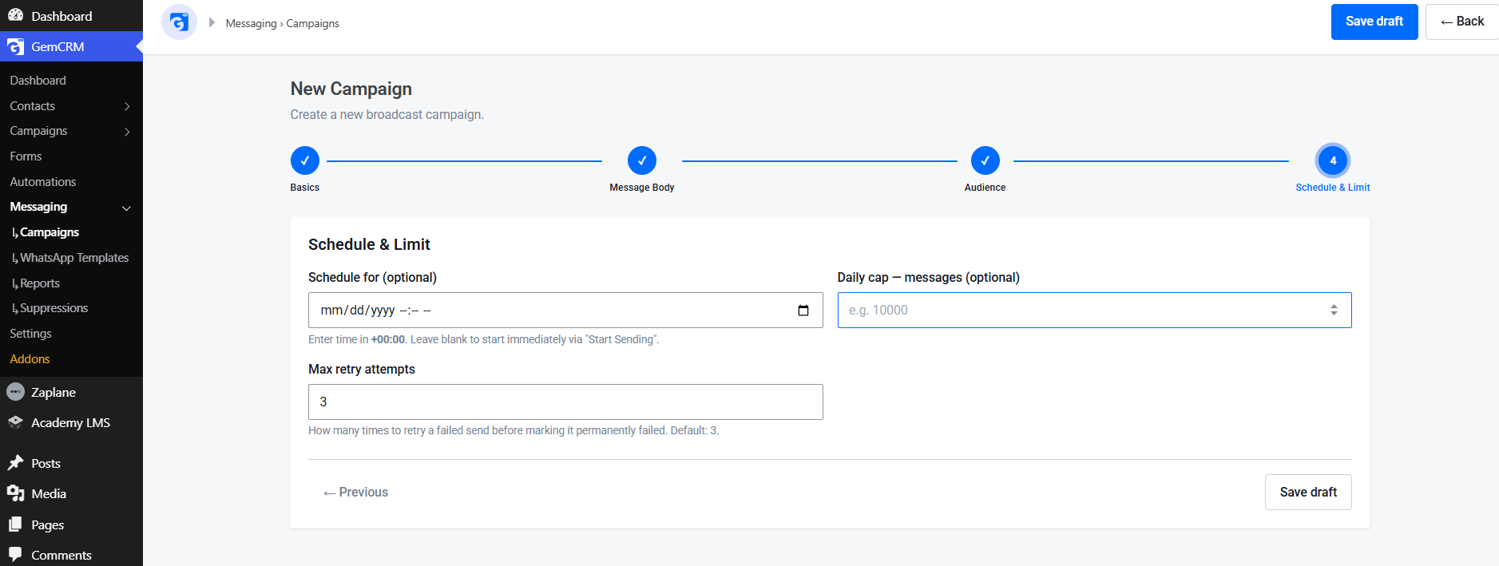Screen dimensions: 1499x566
Task: Go to Message Body step circle
Action: 642,160
